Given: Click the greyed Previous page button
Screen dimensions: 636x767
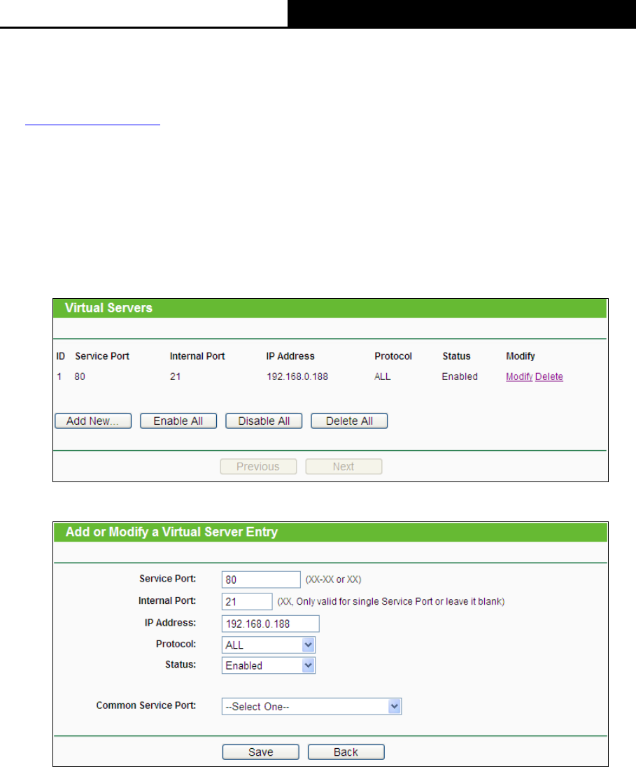Looking at the screenshot, I should pos(258,466).
